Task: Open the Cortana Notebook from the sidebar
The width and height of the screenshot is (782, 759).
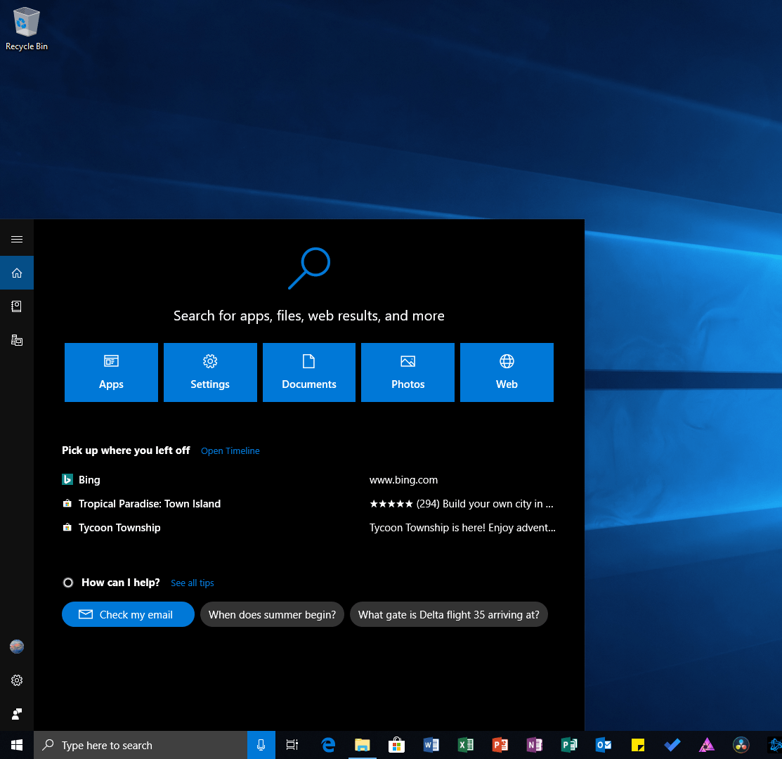Action: pyautogui.click(x=17, y=306)
